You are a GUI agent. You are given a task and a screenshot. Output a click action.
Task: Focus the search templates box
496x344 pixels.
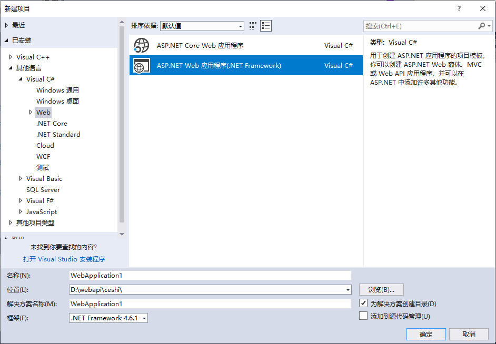pyautogui.click(x=421, y=26)
